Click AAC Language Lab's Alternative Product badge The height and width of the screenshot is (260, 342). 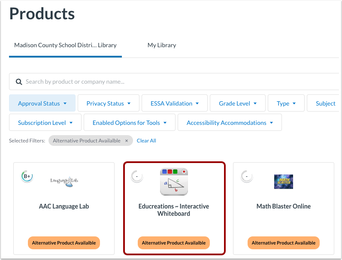click(x=64, y=243)
